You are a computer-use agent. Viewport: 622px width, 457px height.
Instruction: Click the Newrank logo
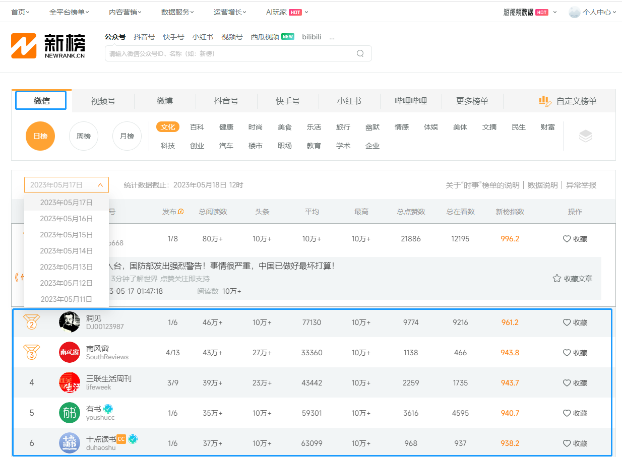[48, 46]
